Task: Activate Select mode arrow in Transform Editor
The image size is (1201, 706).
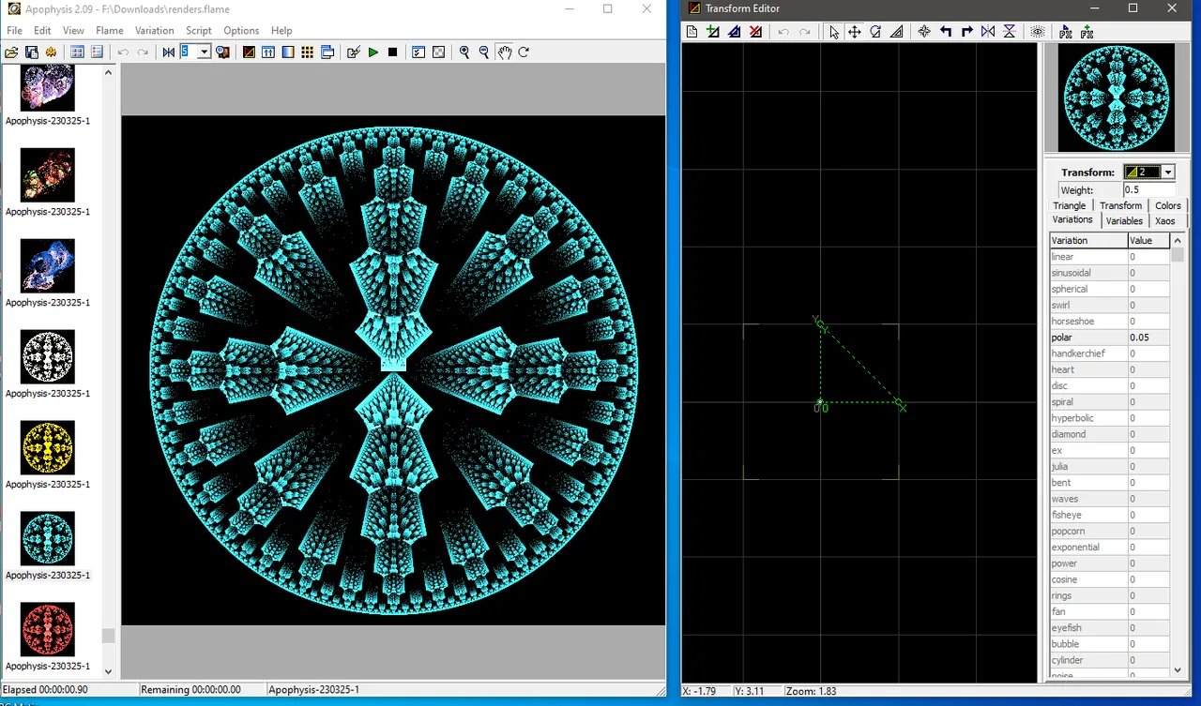Action: point(834,32)
